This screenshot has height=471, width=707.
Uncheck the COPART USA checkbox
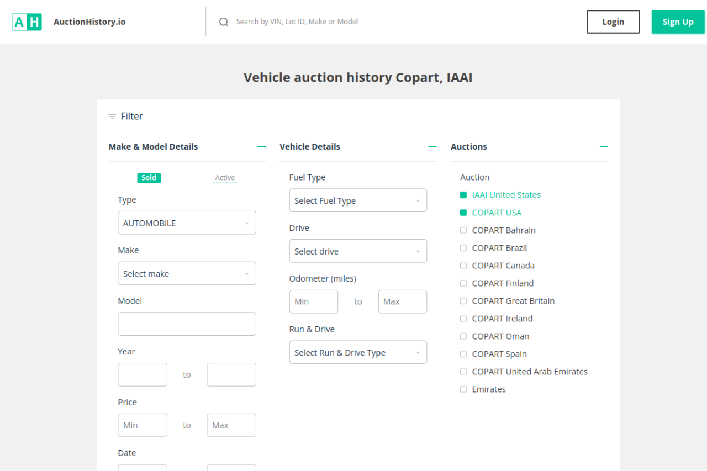pyautogui.click(x=463, y=213)
